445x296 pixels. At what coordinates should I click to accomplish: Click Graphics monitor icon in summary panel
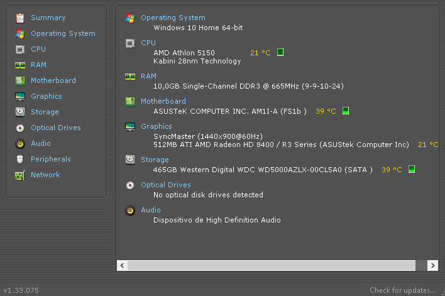point(130,126)
